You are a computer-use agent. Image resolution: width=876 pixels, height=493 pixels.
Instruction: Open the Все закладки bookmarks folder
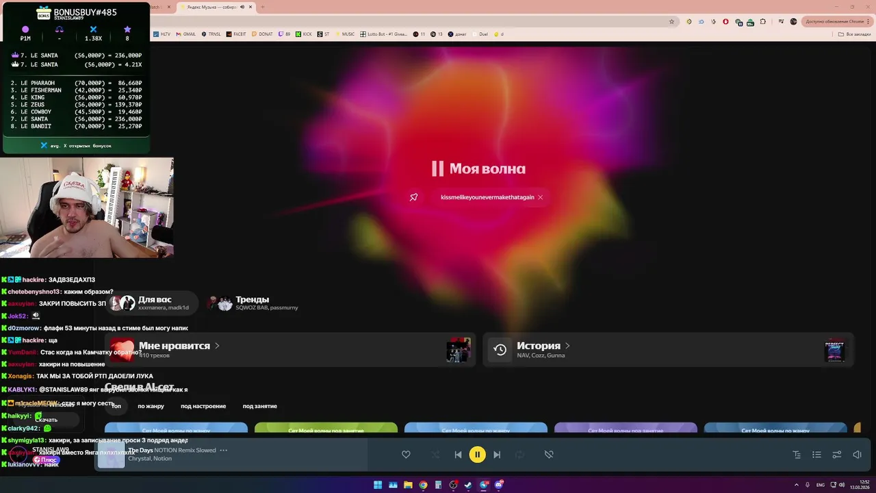click(x=855, y=34)
